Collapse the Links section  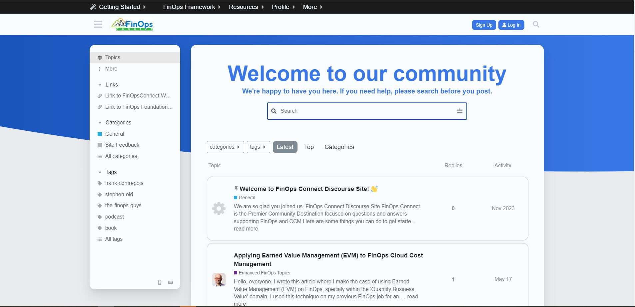pos(108,85)
